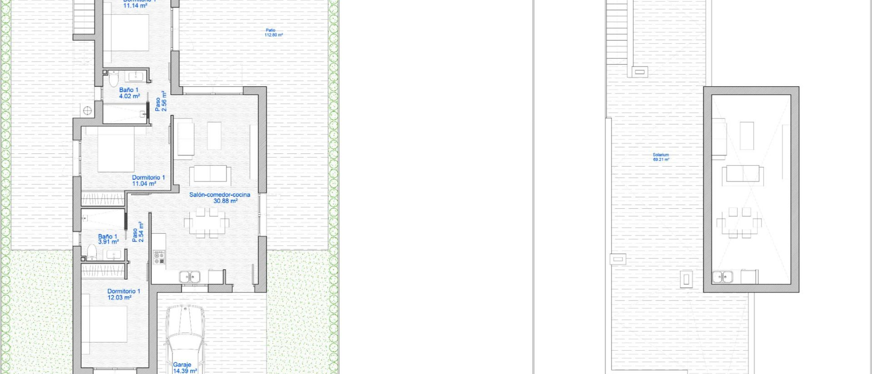Select the "Salón-comedor-cocina" room label
This screenshot has width=872, height=374.
[x=220, y=194]
